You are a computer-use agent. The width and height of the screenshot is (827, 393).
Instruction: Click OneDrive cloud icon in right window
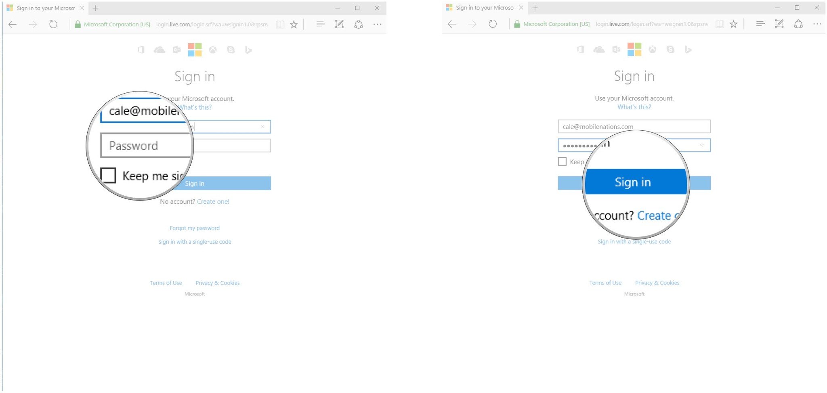(x=599, y=50)
